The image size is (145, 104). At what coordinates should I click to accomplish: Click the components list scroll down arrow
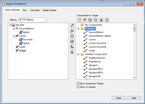tap(135, 77)
